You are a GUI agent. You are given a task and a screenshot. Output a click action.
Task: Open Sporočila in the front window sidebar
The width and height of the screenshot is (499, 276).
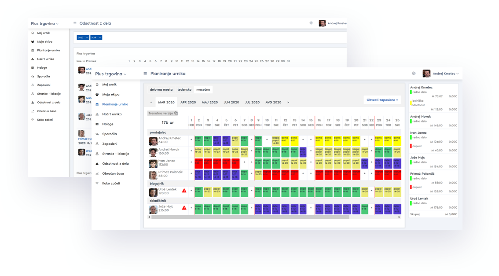click(x=109, y=134)
